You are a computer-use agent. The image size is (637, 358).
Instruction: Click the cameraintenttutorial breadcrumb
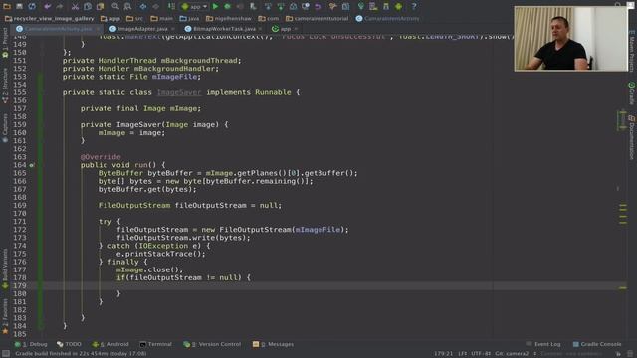318,18
